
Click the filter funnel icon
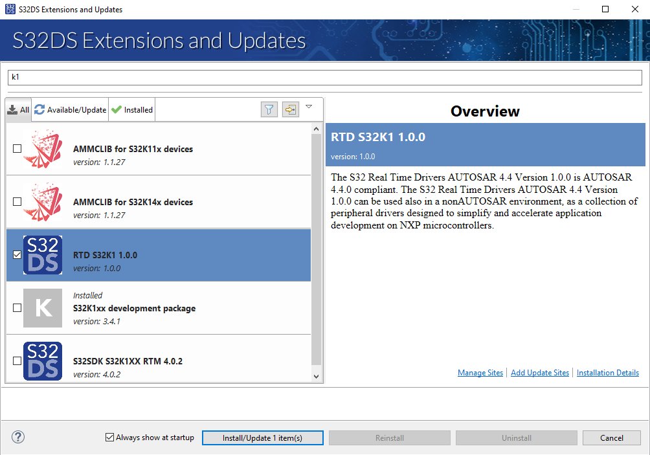[269, 110]
